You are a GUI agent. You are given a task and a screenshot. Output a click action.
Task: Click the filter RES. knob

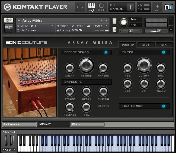tap(127, 68)
